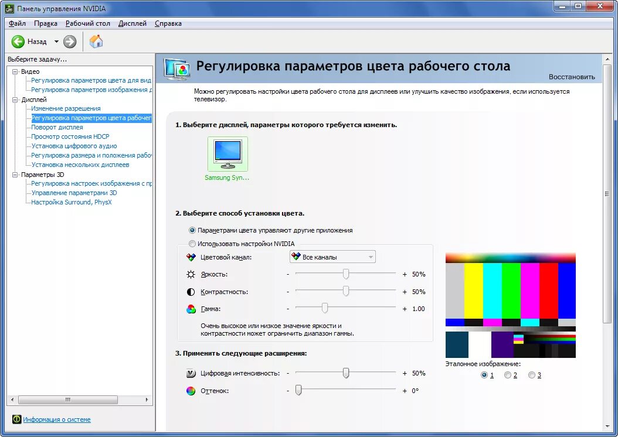Image resolution: width=618 pixels, height=437 pixels.
Task: Click the main panel scroll up arrow
Action: click(607, 59)
